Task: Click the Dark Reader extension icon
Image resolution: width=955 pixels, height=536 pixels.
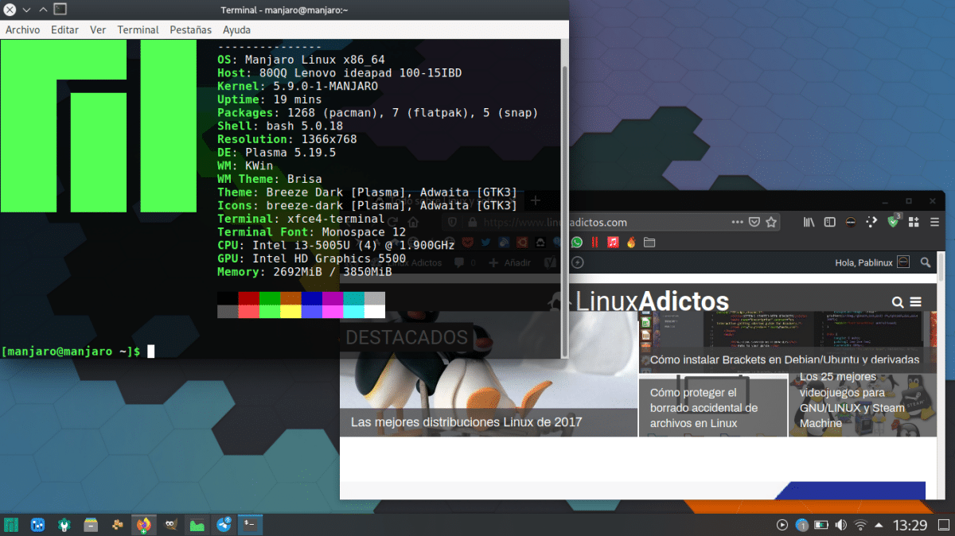Action: click(x=851, y=223)
